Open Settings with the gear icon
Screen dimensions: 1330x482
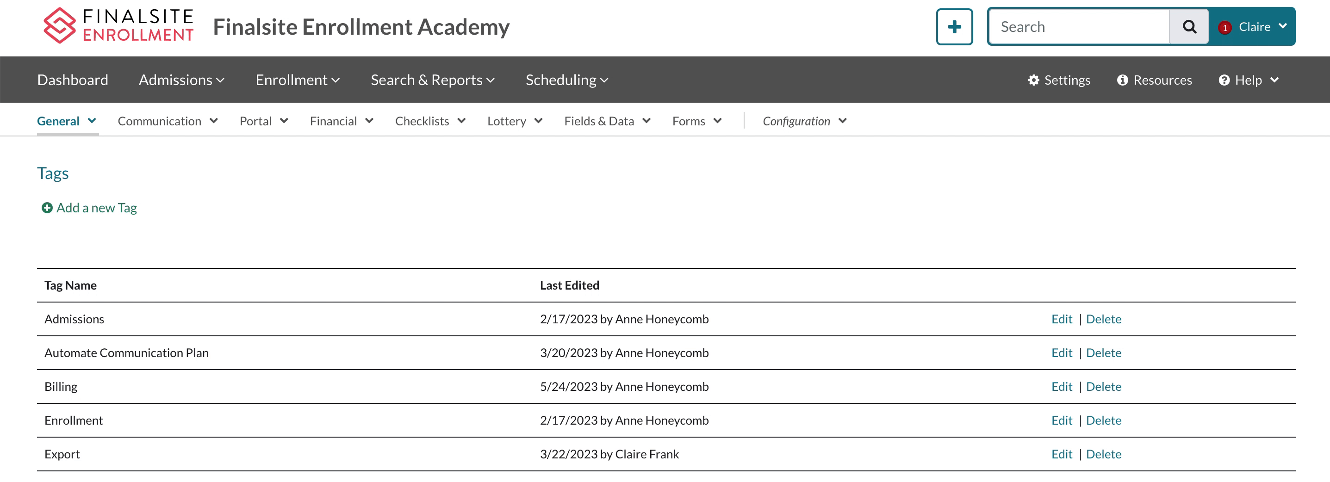coord(1033,80)
